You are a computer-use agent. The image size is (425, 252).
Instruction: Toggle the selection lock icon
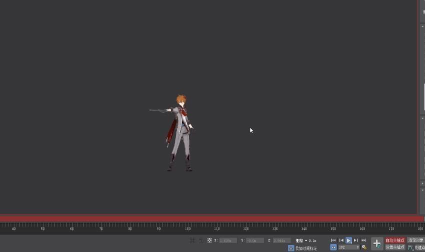point(201,240)
